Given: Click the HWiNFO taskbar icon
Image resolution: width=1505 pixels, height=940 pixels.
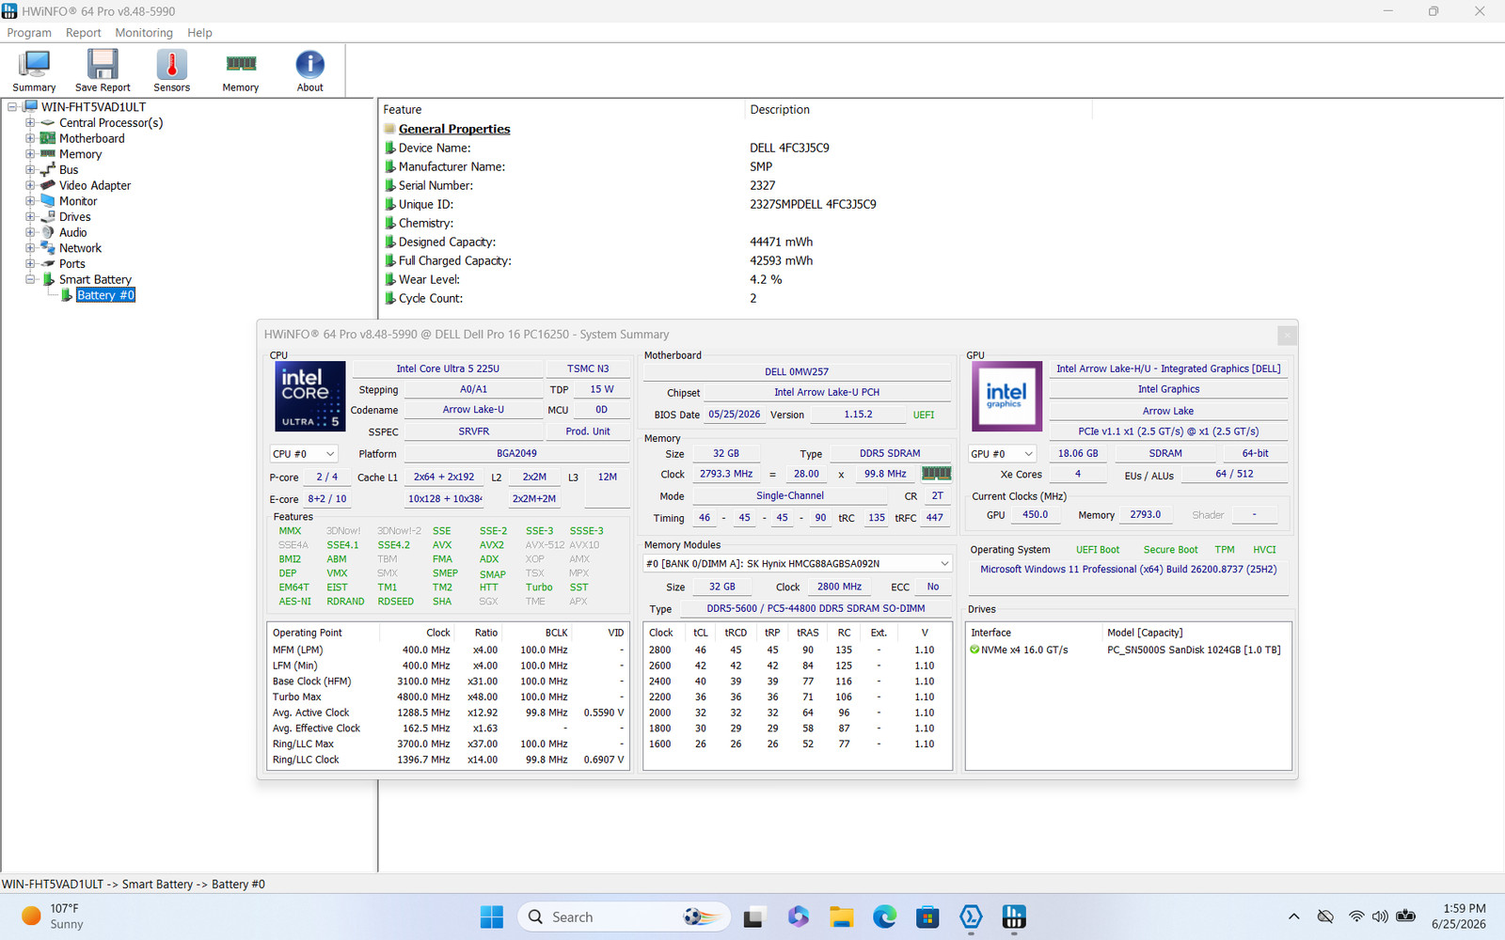Looking at the screenshot, I should 1014,916.
